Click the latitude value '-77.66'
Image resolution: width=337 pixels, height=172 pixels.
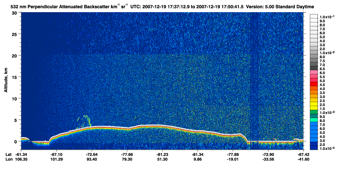tap(127, 154)
